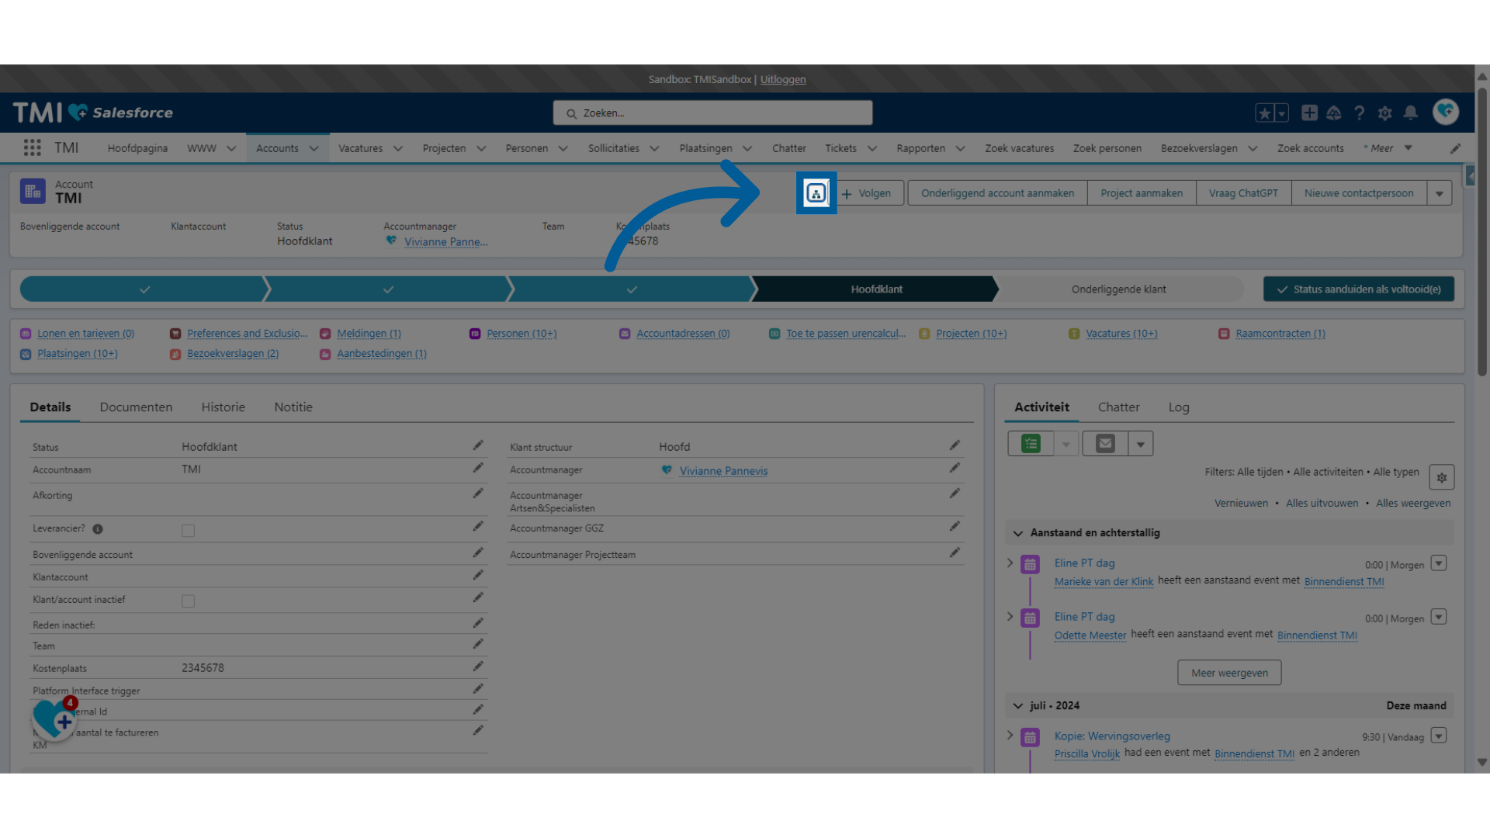Open the user profile avatar

point(1446,112)
